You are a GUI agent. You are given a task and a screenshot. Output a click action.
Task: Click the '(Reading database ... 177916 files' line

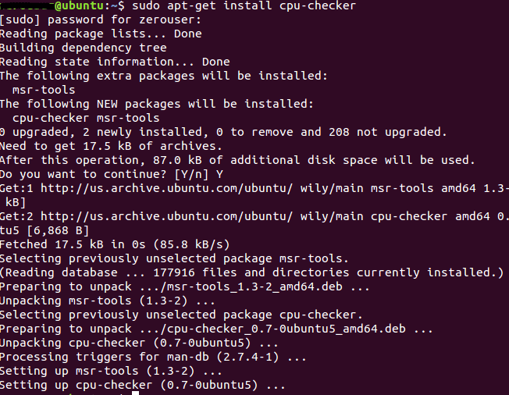(251, 272)
